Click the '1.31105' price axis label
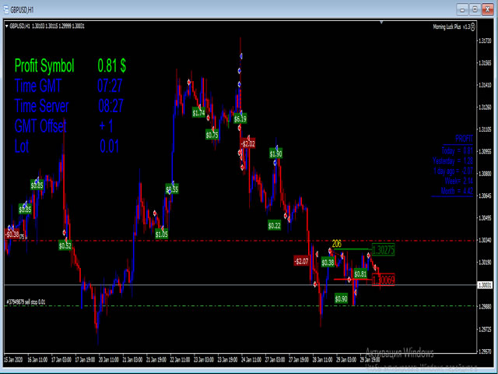498x374 pixels. pyautogui.click(x=485, y=129)
